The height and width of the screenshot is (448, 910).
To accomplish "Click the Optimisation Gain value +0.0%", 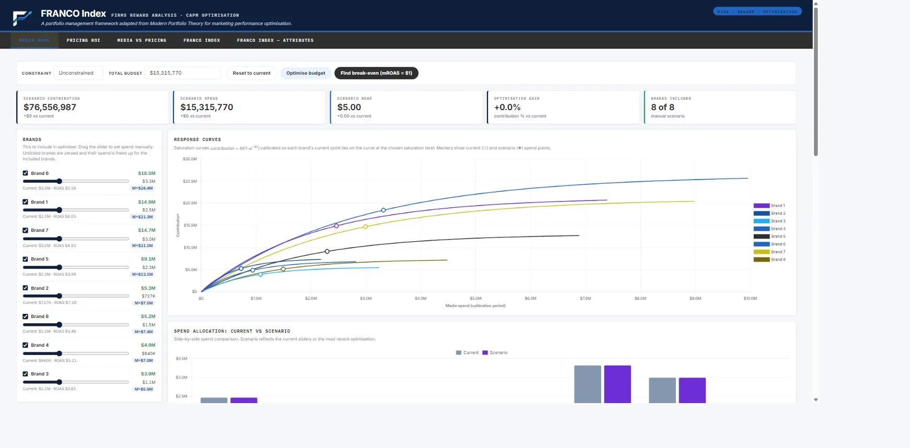I will [x=507, y=107].
